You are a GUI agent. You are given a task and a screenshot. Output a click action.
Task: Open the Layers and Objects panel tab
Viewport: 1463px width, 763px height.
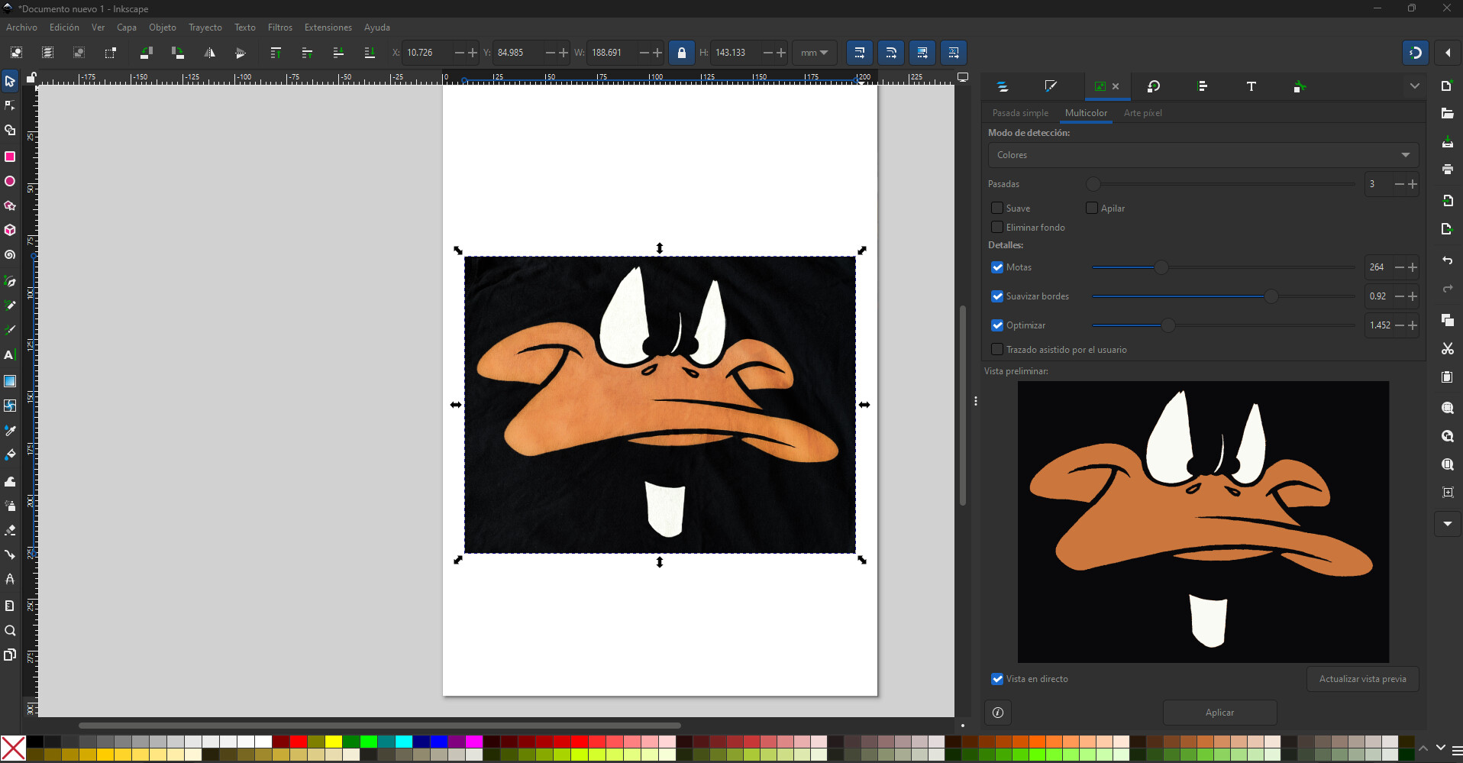tap(1003, 86)
